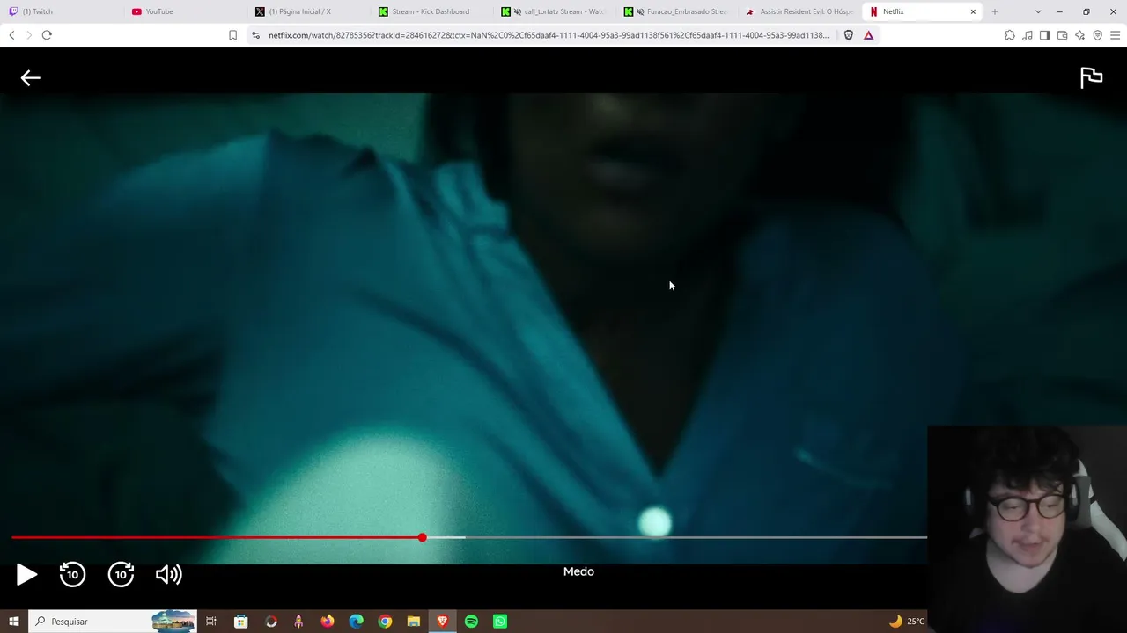
Task: Reload the current page
Action: click(x=47, y=35)
